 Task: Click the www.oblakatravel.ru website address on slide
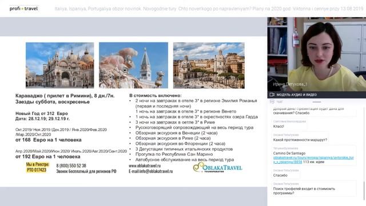click(x=145, y=165)
